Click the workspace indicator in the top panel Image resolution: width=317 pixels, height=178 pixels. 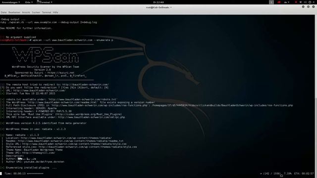point(271,2)
